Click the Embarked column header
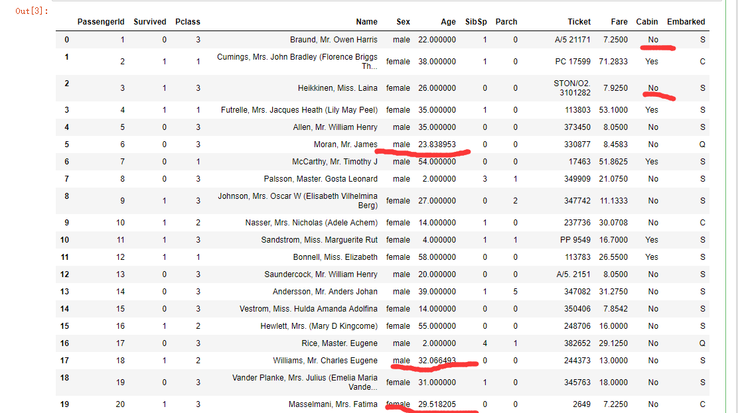 coord(686,22)
